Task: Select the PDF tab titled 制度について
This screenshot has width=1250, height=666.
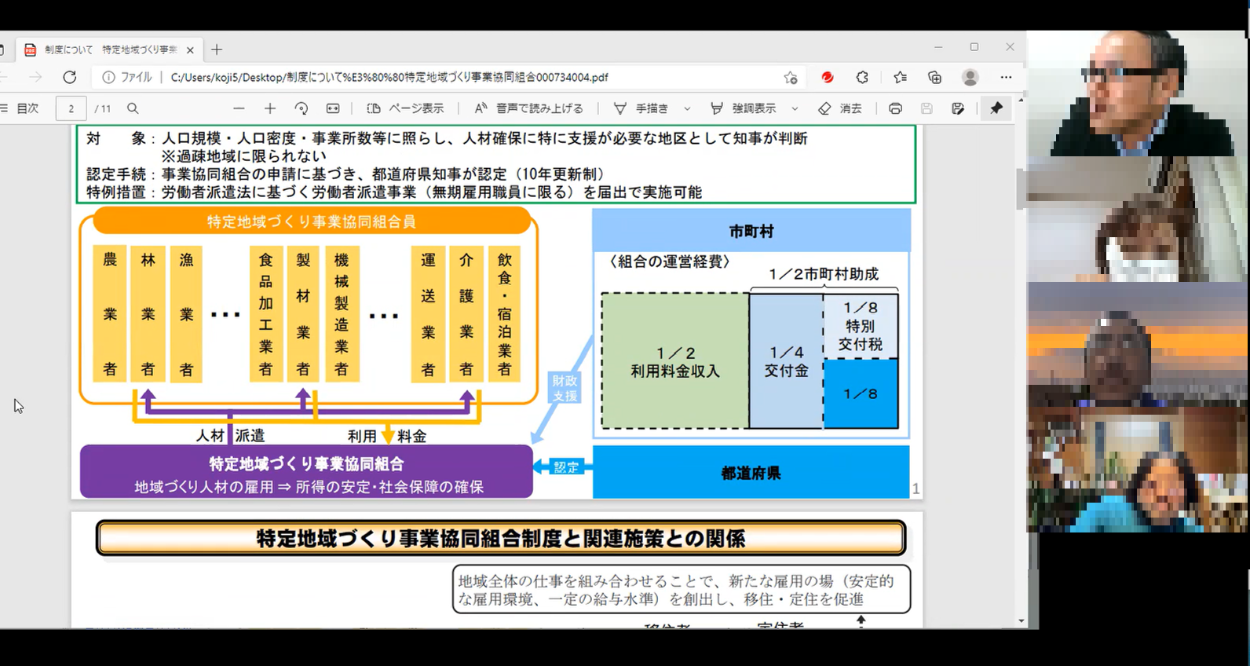Action: point(110,49)
